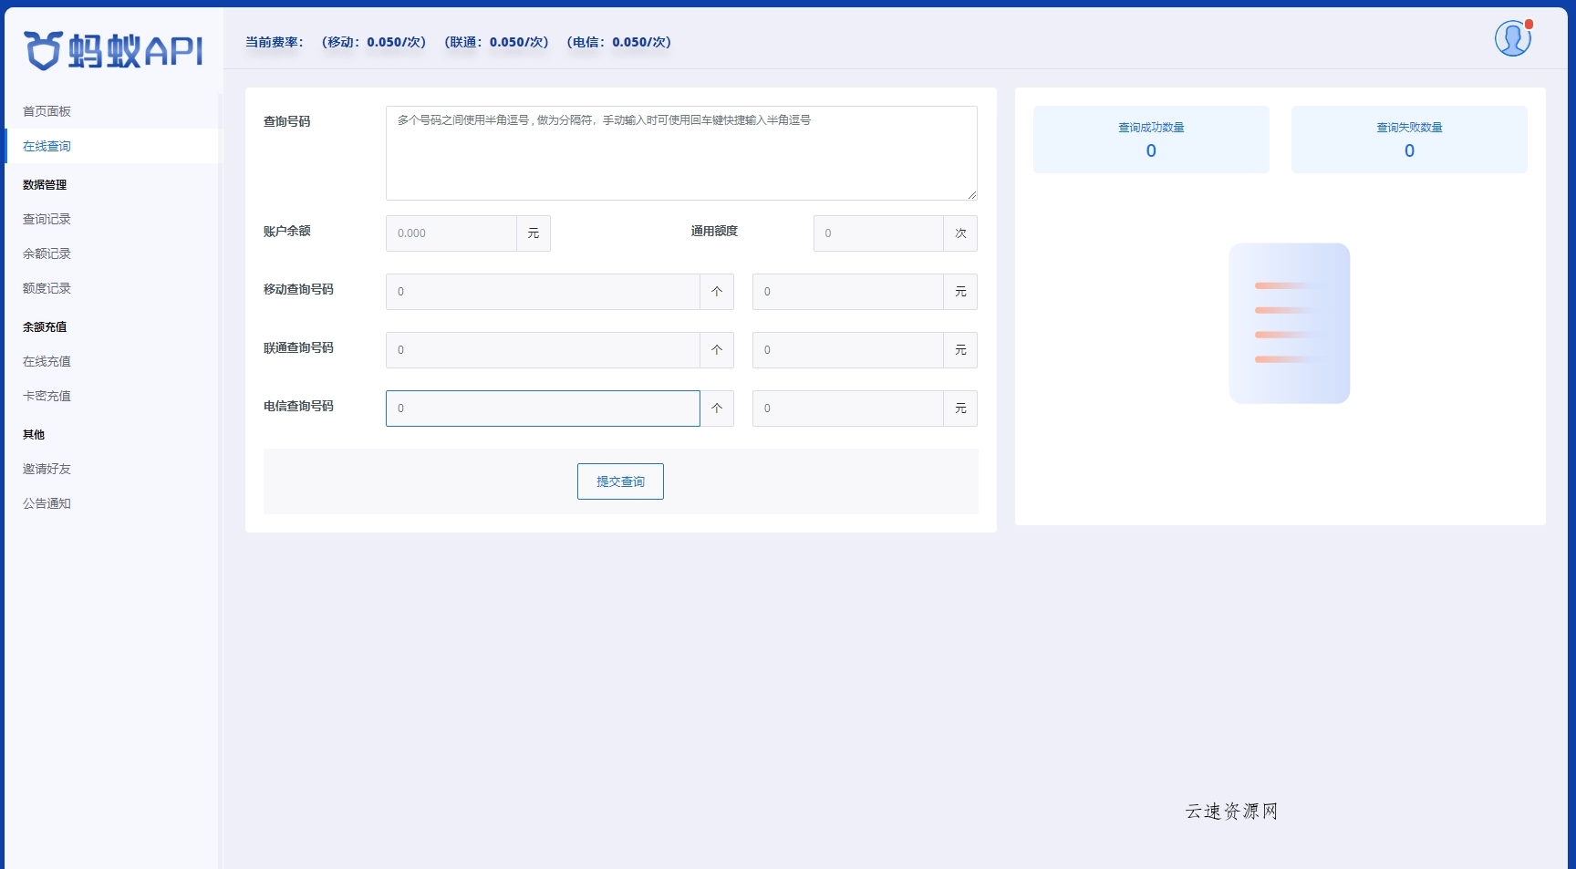Click the red notification badge on avatar

[1528, 24]
